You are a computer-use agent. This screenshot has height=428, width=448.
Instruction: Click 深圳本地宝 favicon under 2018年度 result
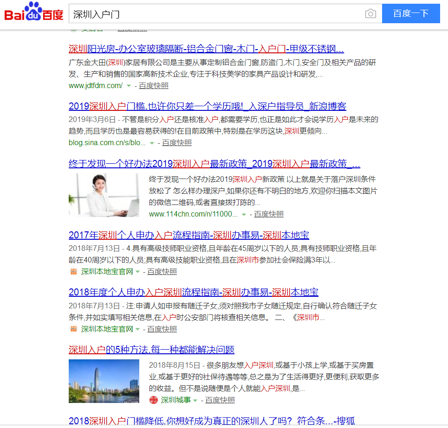(x=73, y=329)
